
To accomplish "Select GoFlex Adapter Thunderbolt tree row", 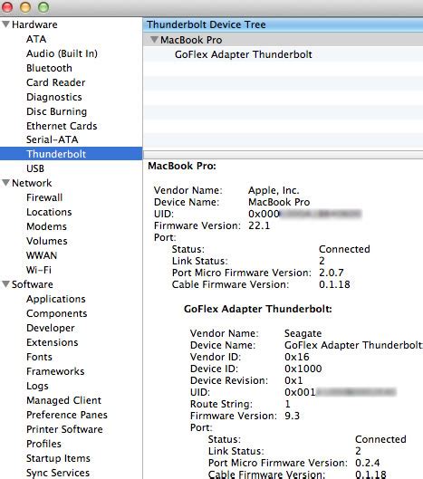I will [283, 54].
